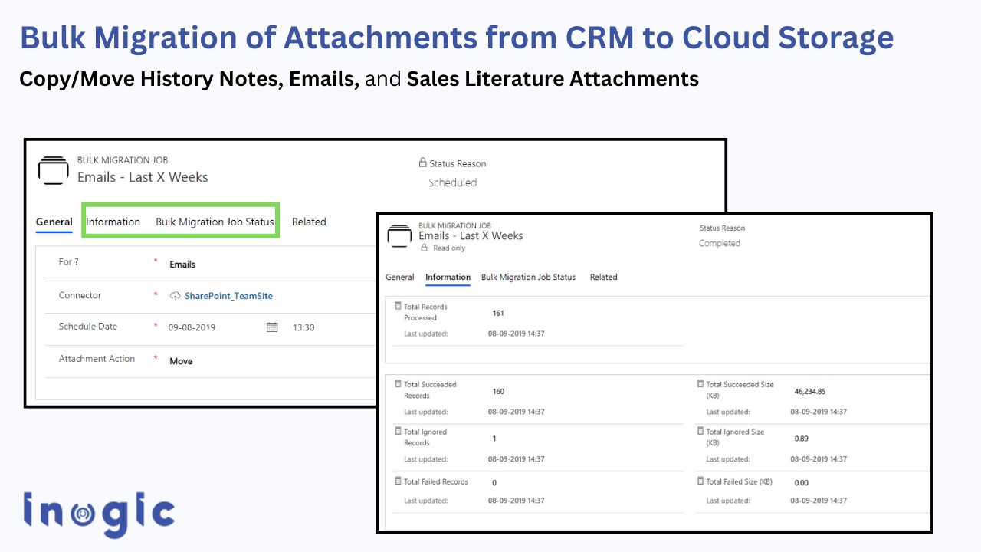Select the General tab in back window

(54, 222)
